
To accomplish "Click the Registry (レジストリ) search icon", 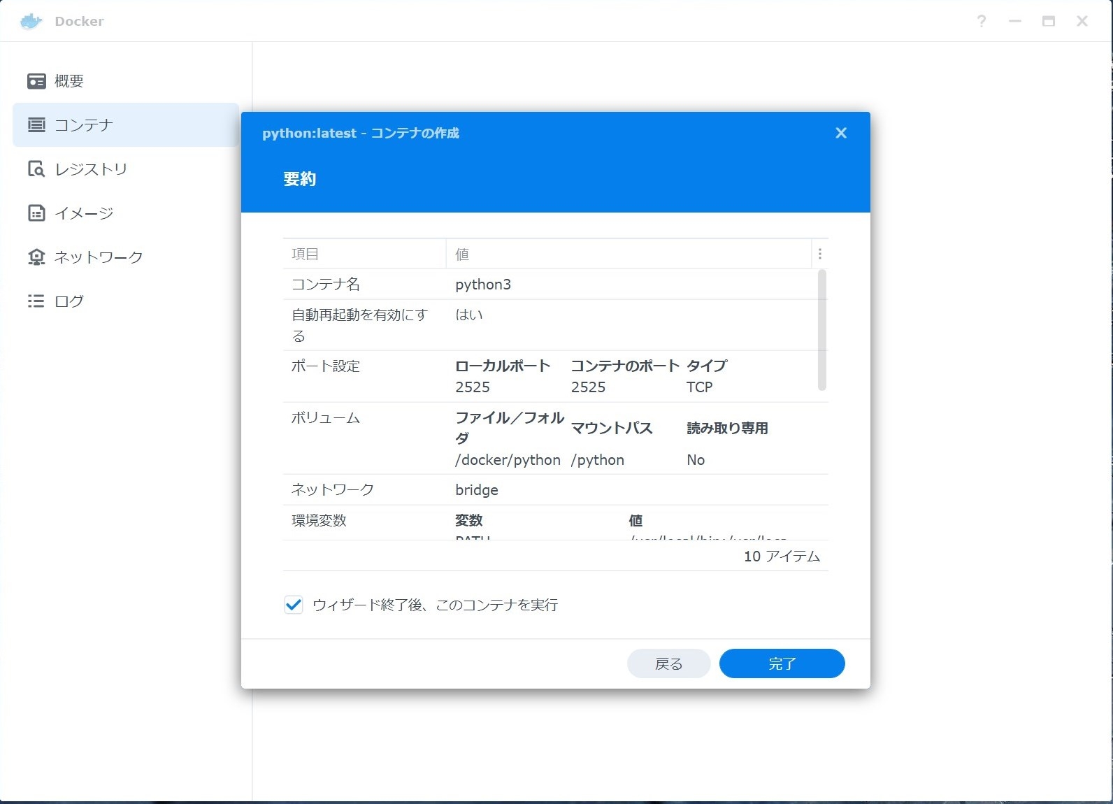I will click(x=36, y=169).
